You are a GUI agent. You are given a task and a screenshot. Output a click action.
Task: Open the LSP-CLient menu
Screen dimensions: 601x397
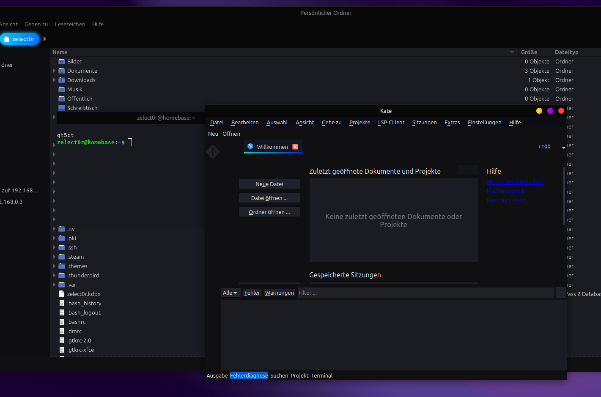[391, 122]
